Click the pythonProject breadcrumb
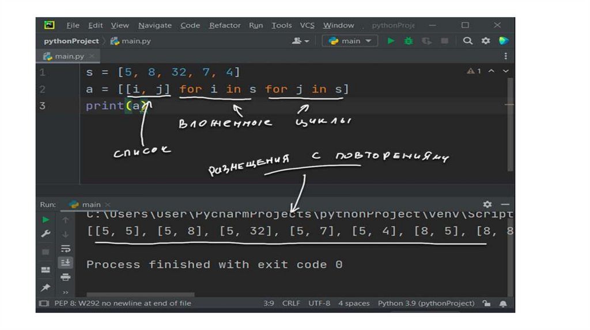This screenshot has width=590, height=330. click(x=71, y=41)
